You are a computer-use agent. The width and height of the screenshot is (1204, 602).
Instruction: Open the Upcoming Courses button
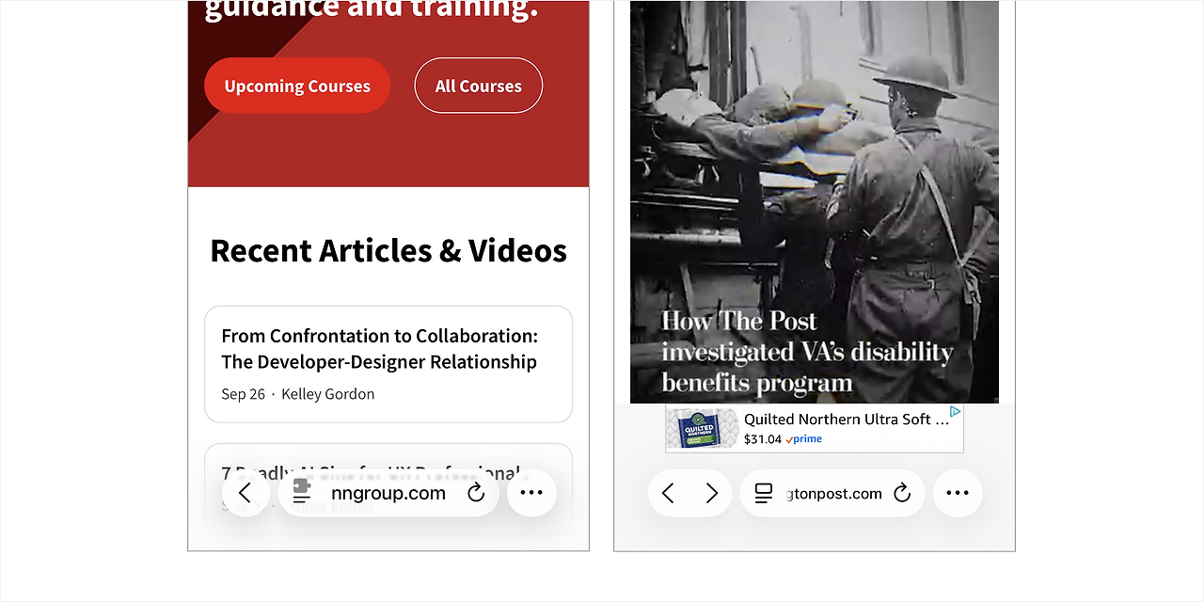click(297, 86)
